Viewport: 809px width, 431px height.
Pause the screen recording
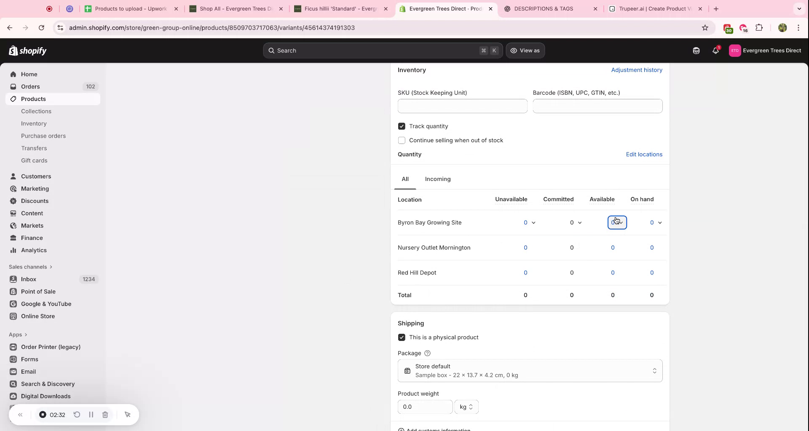pyautogui.click(x=91, y=415)
